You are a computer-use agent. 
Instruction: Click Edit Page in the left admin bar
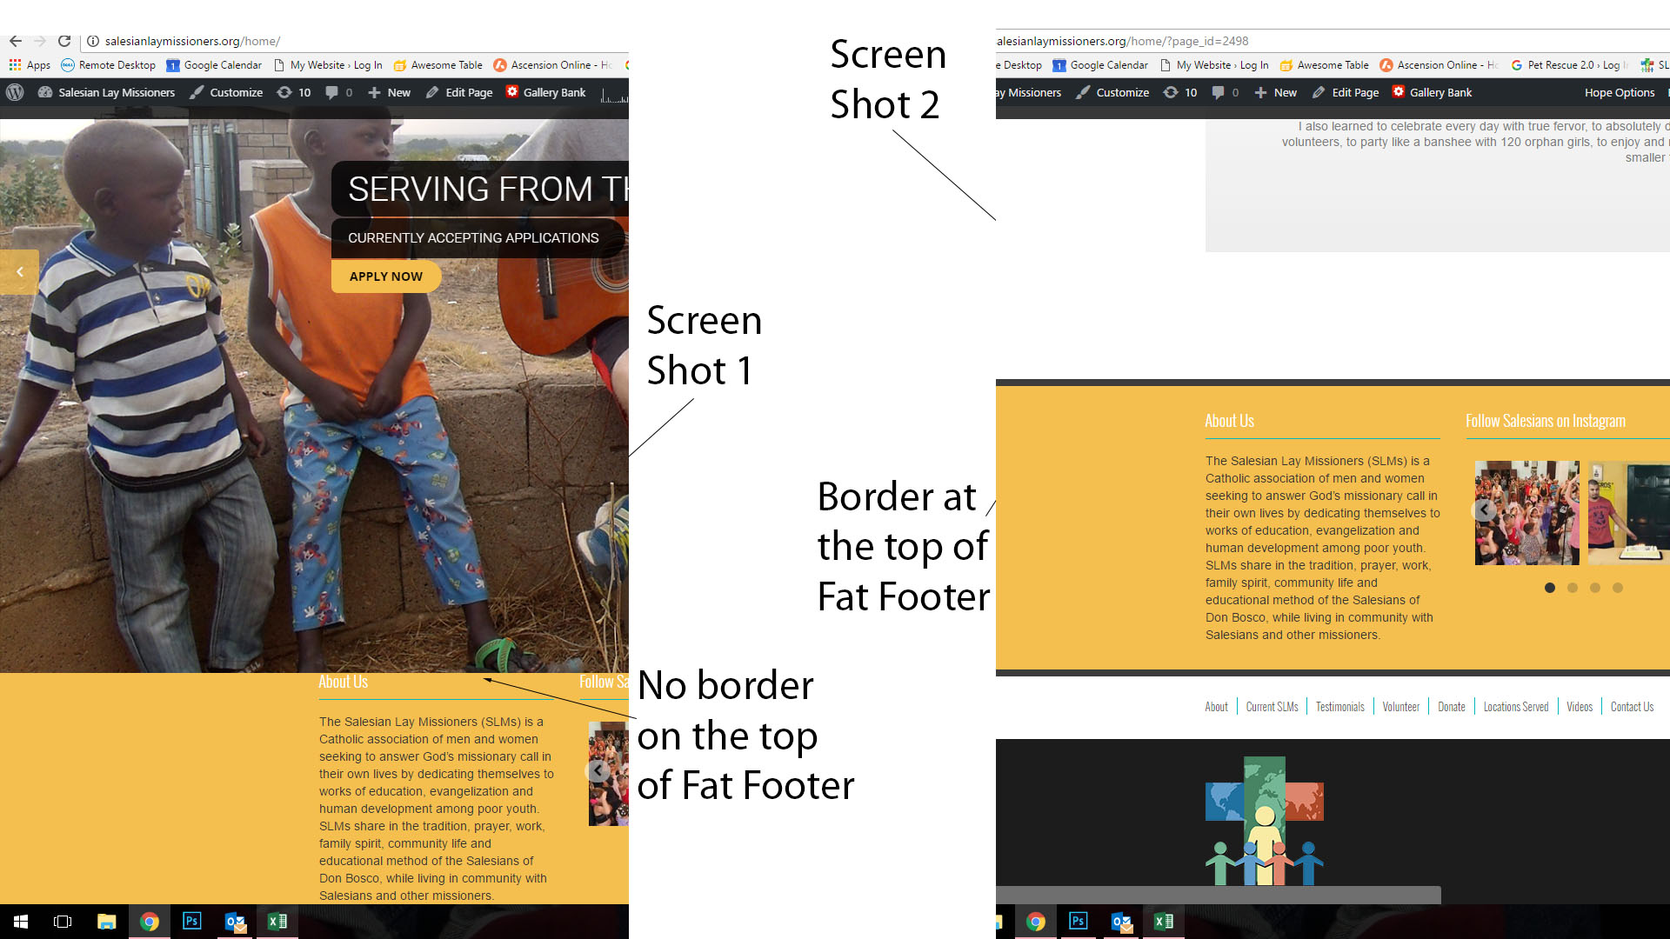click(x=459, y=92)
